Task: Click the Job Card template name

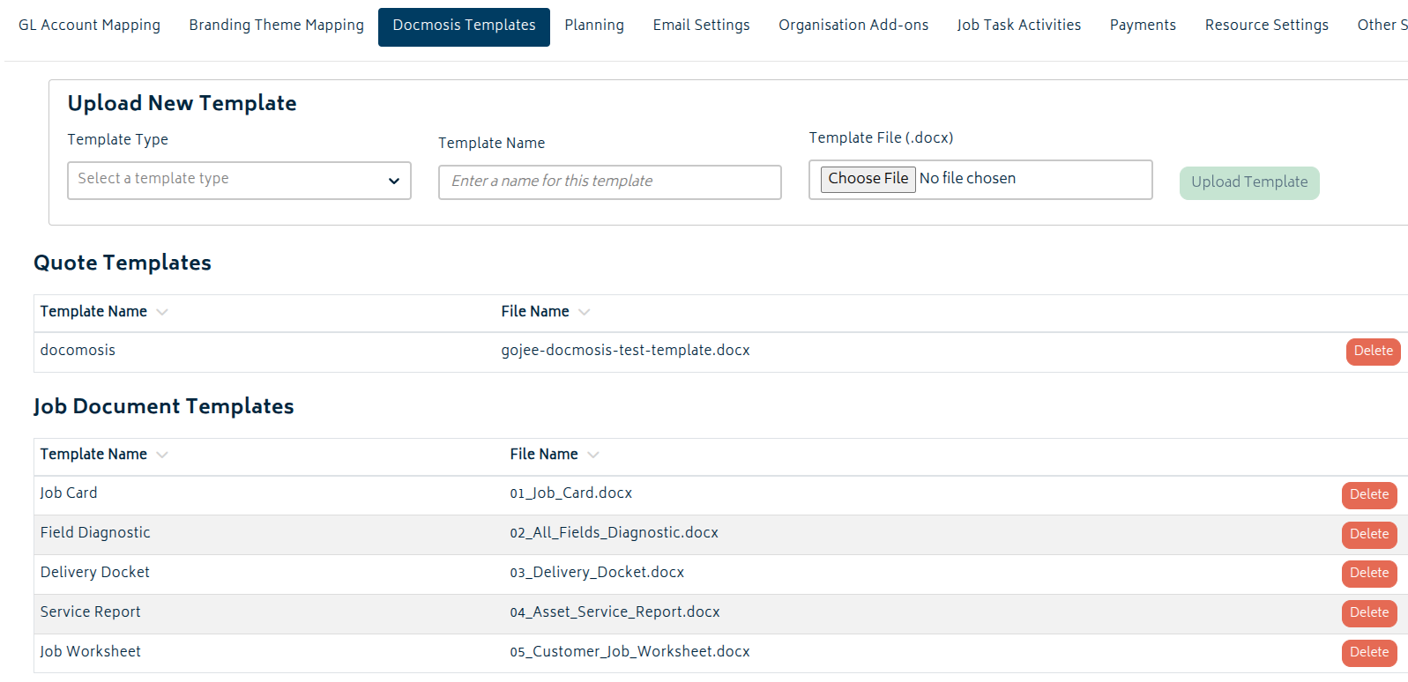Action: coord(69,493)
